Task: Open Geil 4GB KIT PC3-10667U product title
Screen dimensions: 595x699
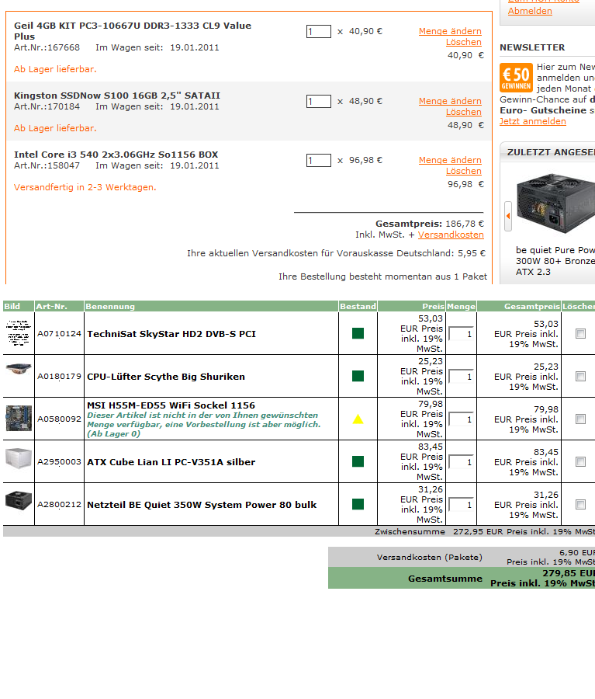Action: click(x=133, y=31)
